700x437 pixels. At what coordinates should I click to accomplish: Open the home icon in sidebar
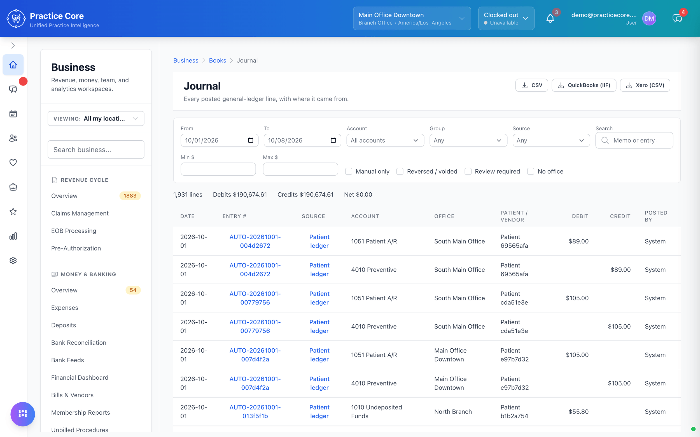point(13,65)
